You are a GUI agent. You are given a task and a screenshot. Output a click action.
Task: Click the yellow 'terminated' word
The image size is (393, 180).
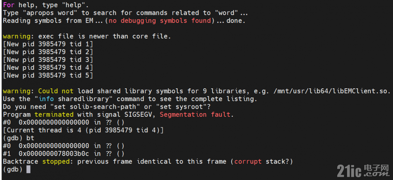(54, 115)
